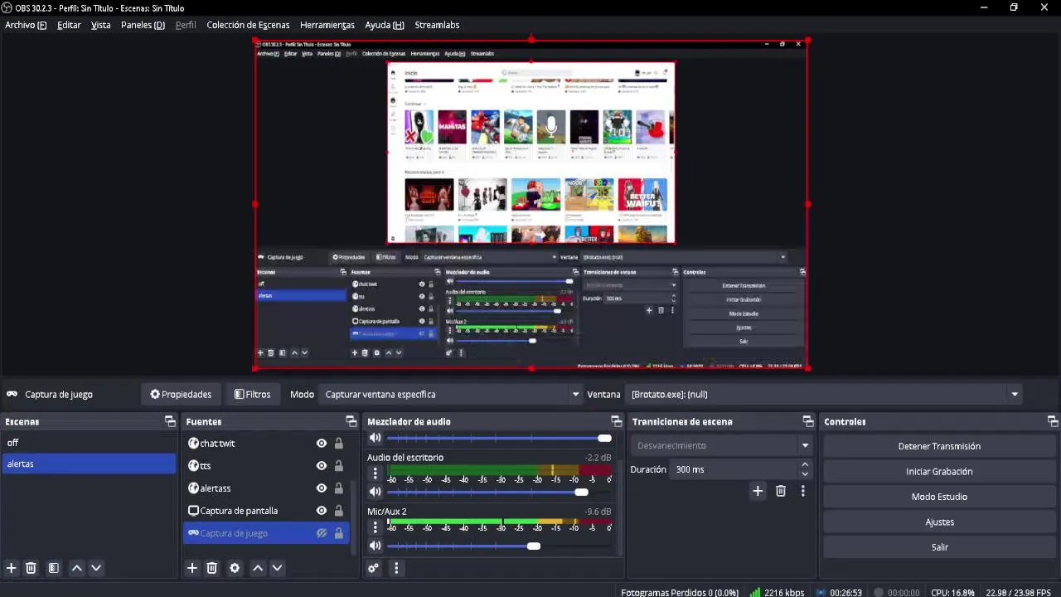Unlock the chat twit source
This screenshot has height=597, width=1061.
(x=338, y=444)
